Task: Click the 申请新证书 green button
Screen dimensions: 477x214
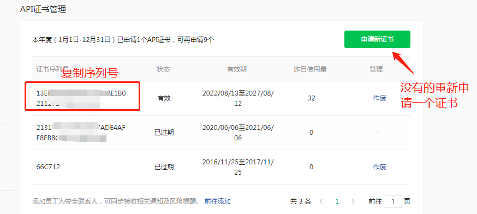Action: 377,39
